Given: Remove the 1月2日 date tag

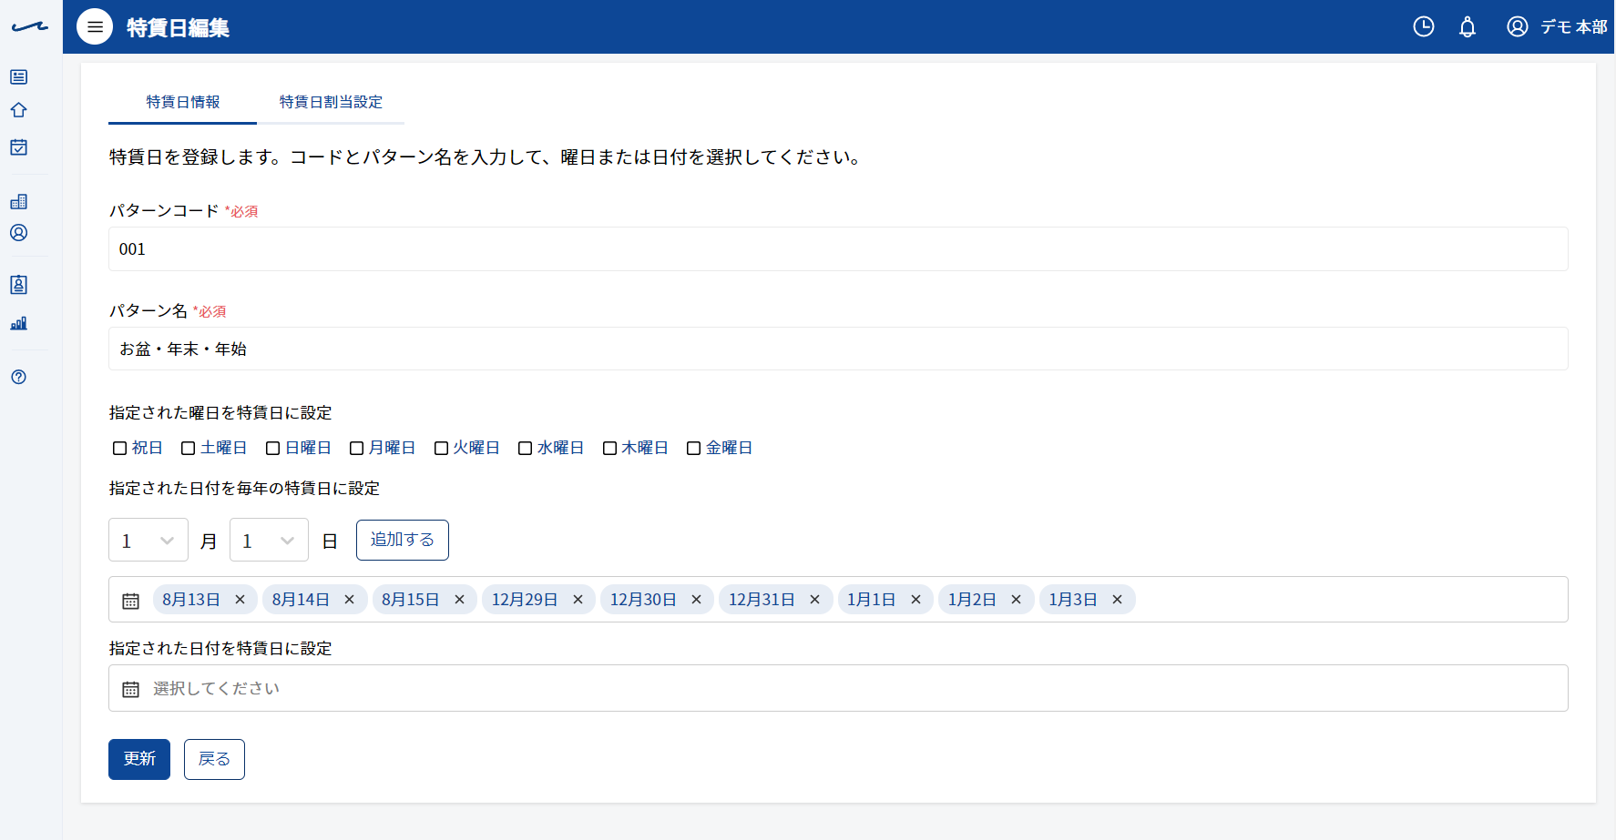Looking at the screenshot, I should (1016, 600).
